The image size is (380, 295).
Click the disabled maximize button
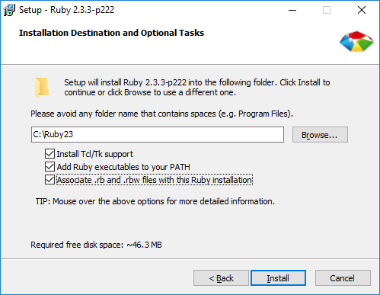tap(327, 10)
